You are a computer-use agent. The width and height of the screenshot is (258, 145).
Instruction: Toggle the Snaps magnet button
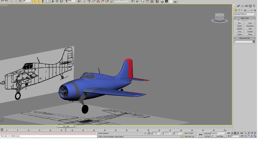coord(94,1)
